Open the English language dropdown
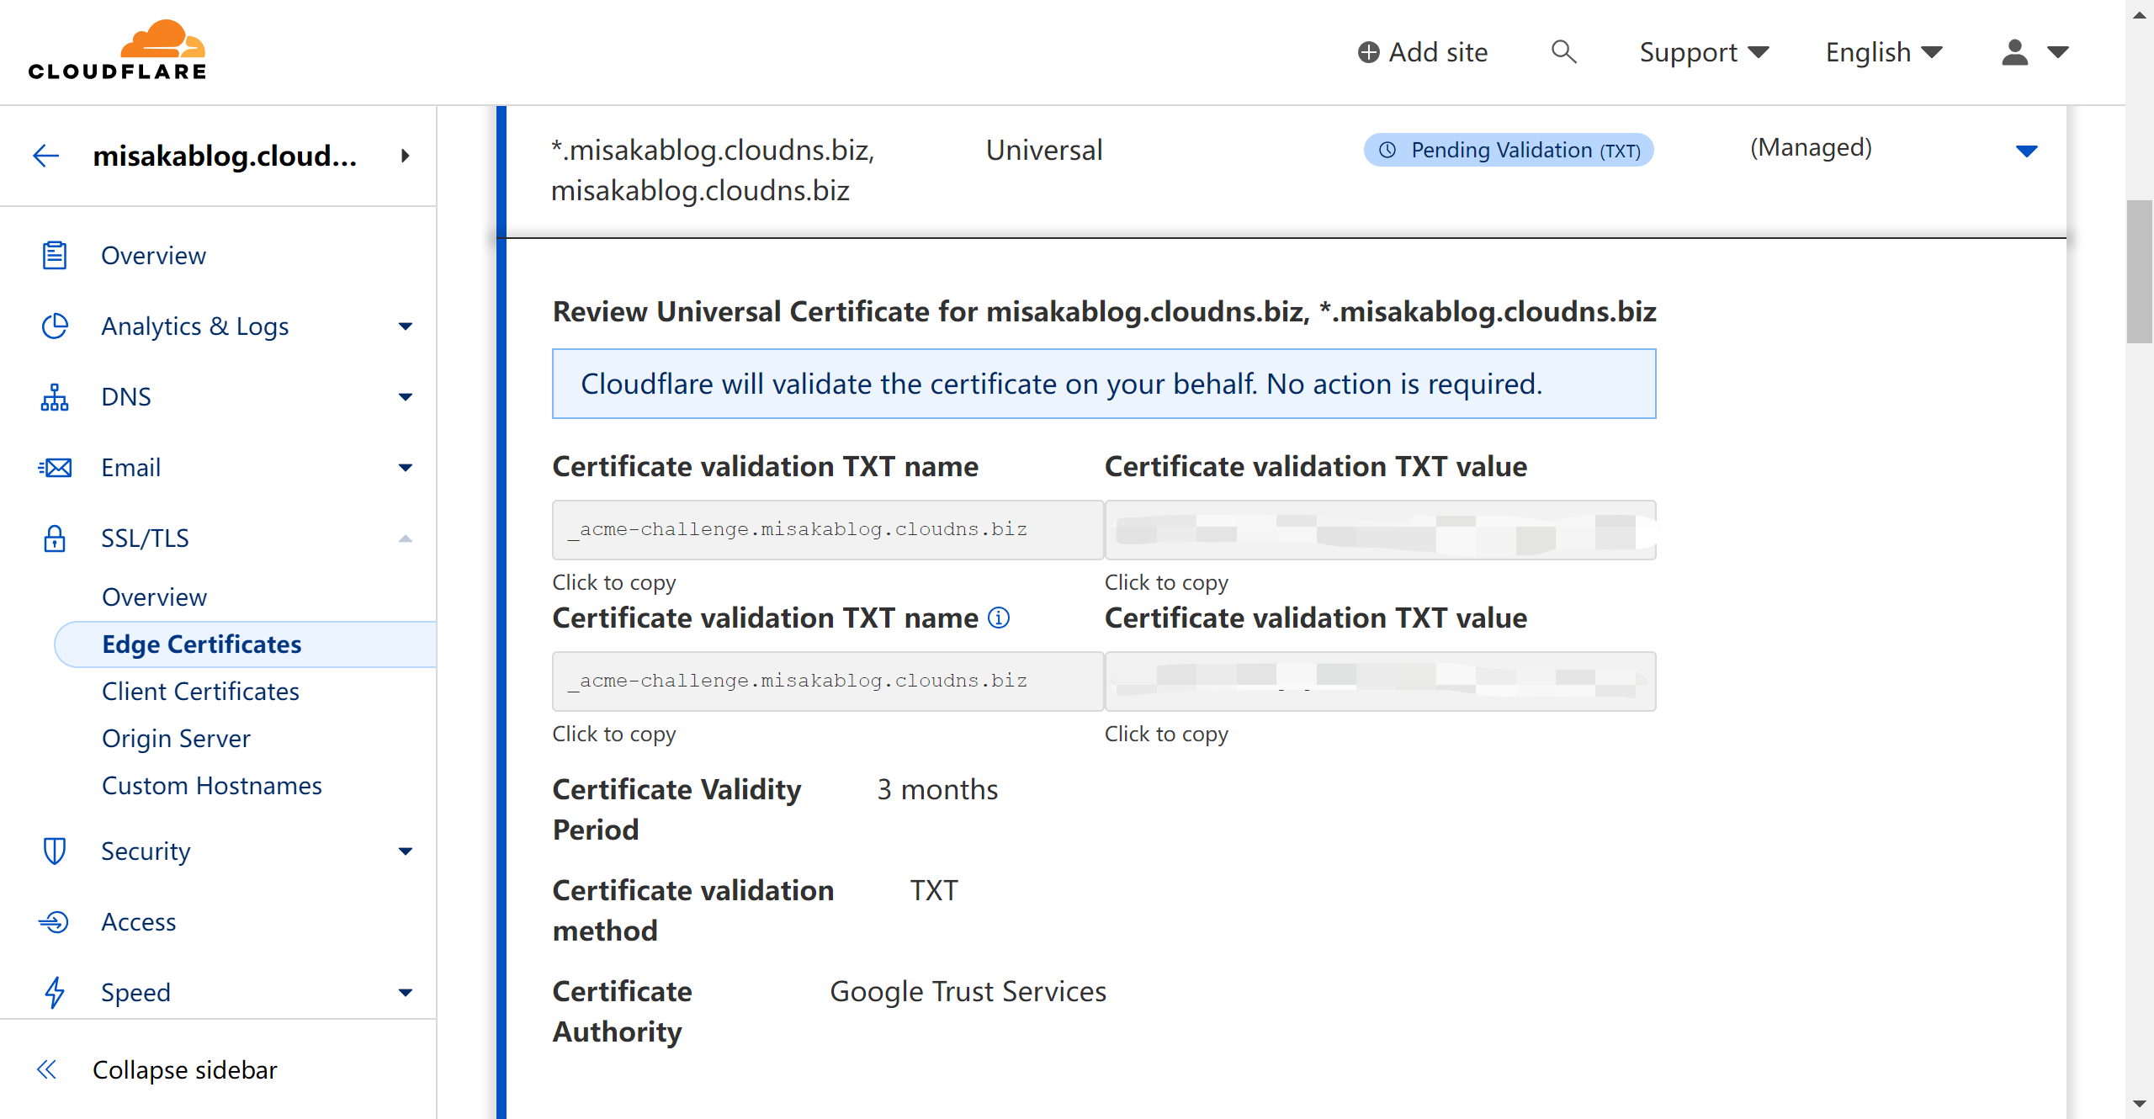Image resolution: width=2154 pixels, height=1119 pixels. click(1884, 52)
